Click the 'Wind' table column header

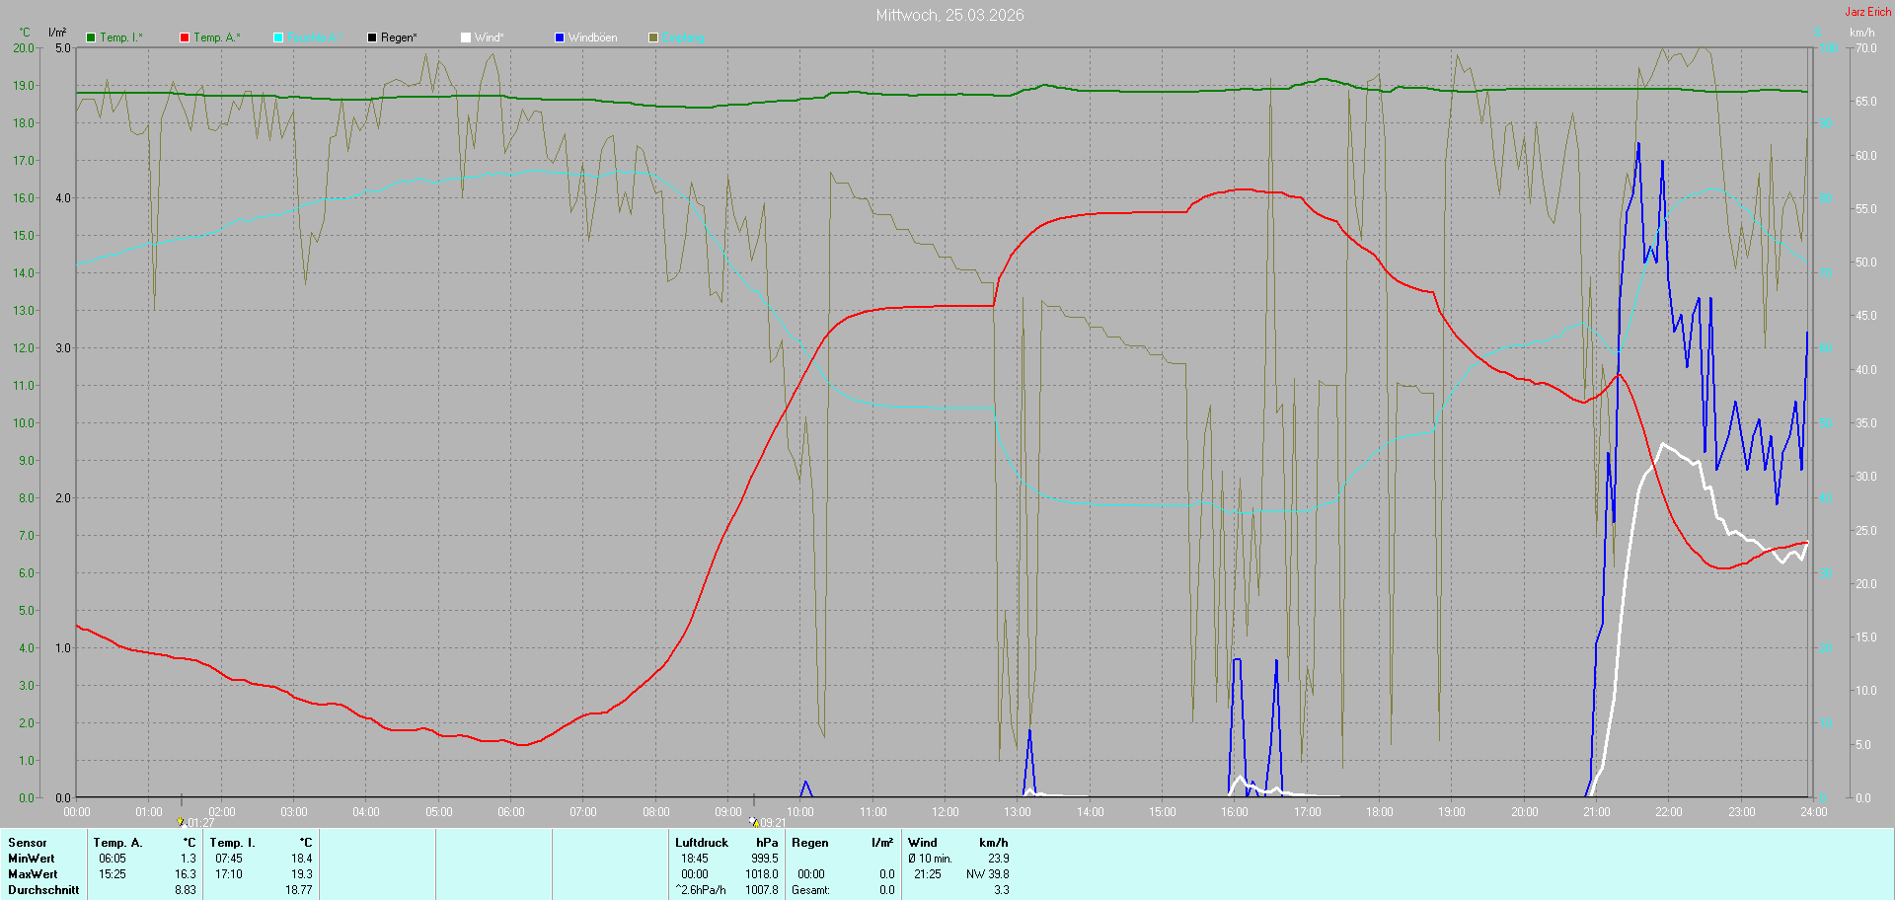coord(923,843)
